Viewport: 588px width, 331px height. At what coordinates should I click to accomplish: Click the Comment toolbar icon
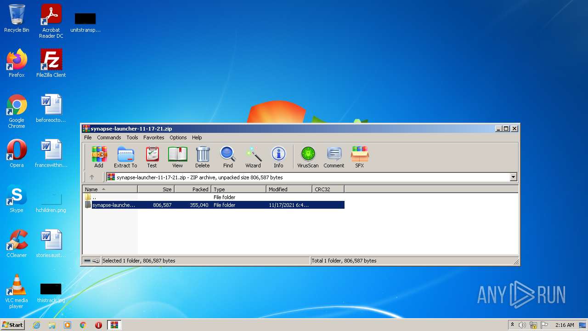click(334, 157)
